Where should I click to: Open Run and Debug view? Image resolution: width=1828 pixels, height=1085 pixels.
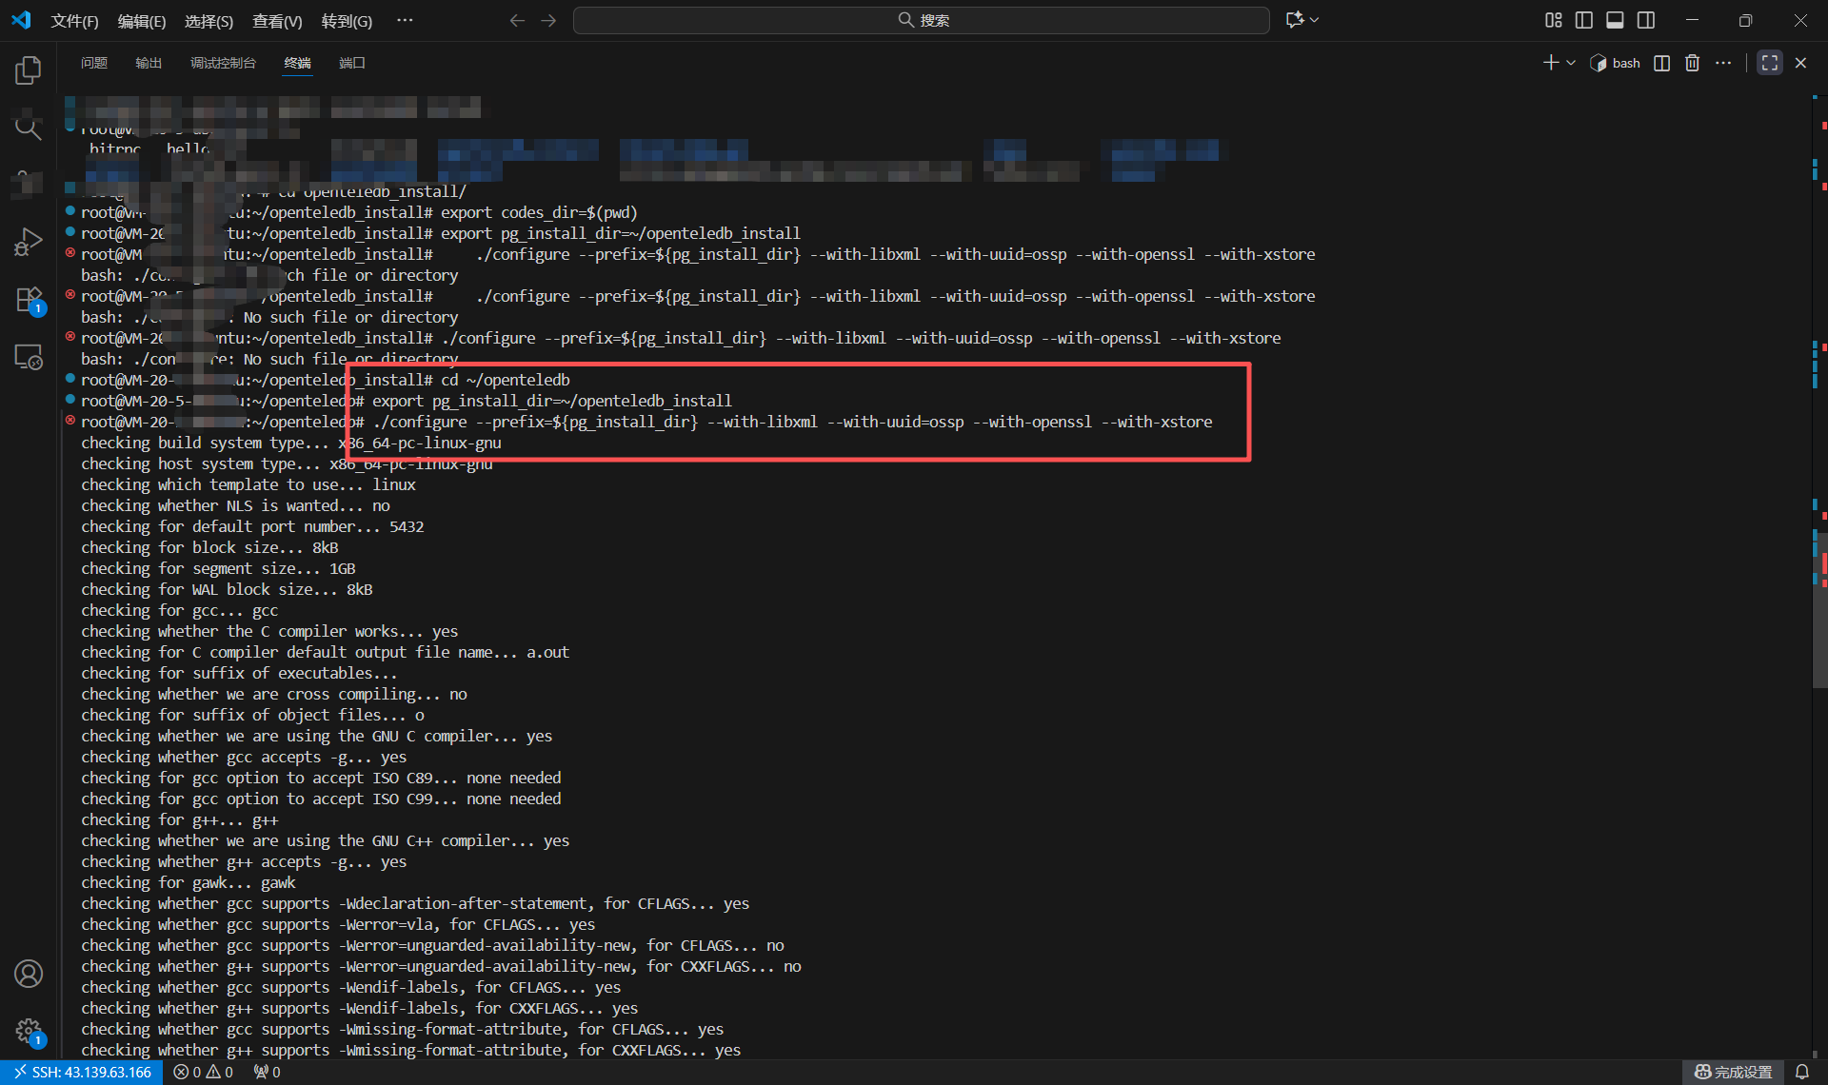click(29, 242)
